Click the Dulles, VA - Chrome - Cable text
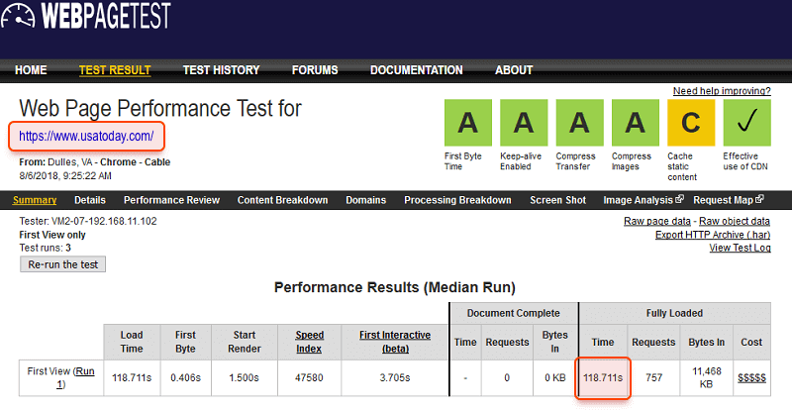Viewport: 792px width, 411px height. point(109,162)
